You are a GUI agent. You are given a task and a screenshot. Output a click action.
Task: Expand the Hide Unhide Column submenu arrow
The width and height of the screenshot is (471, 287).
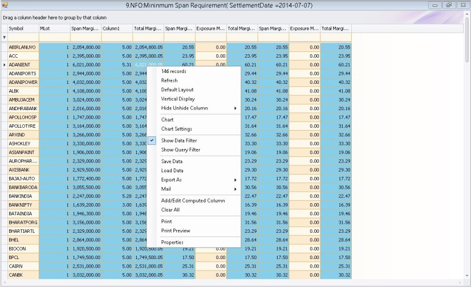click(235, 108)
